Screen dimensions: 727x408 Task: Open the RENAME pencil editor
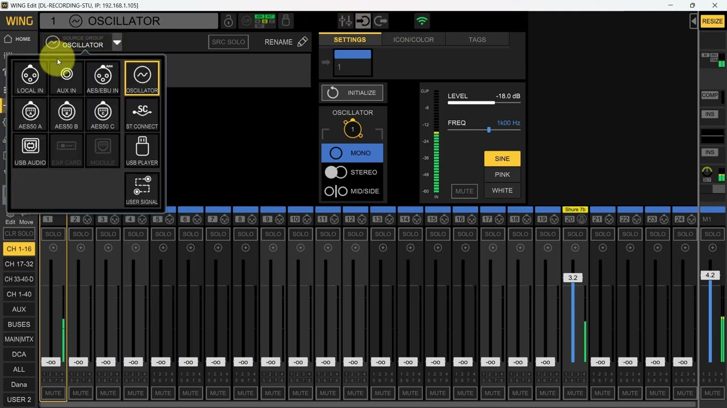click(x=286, y=42)
